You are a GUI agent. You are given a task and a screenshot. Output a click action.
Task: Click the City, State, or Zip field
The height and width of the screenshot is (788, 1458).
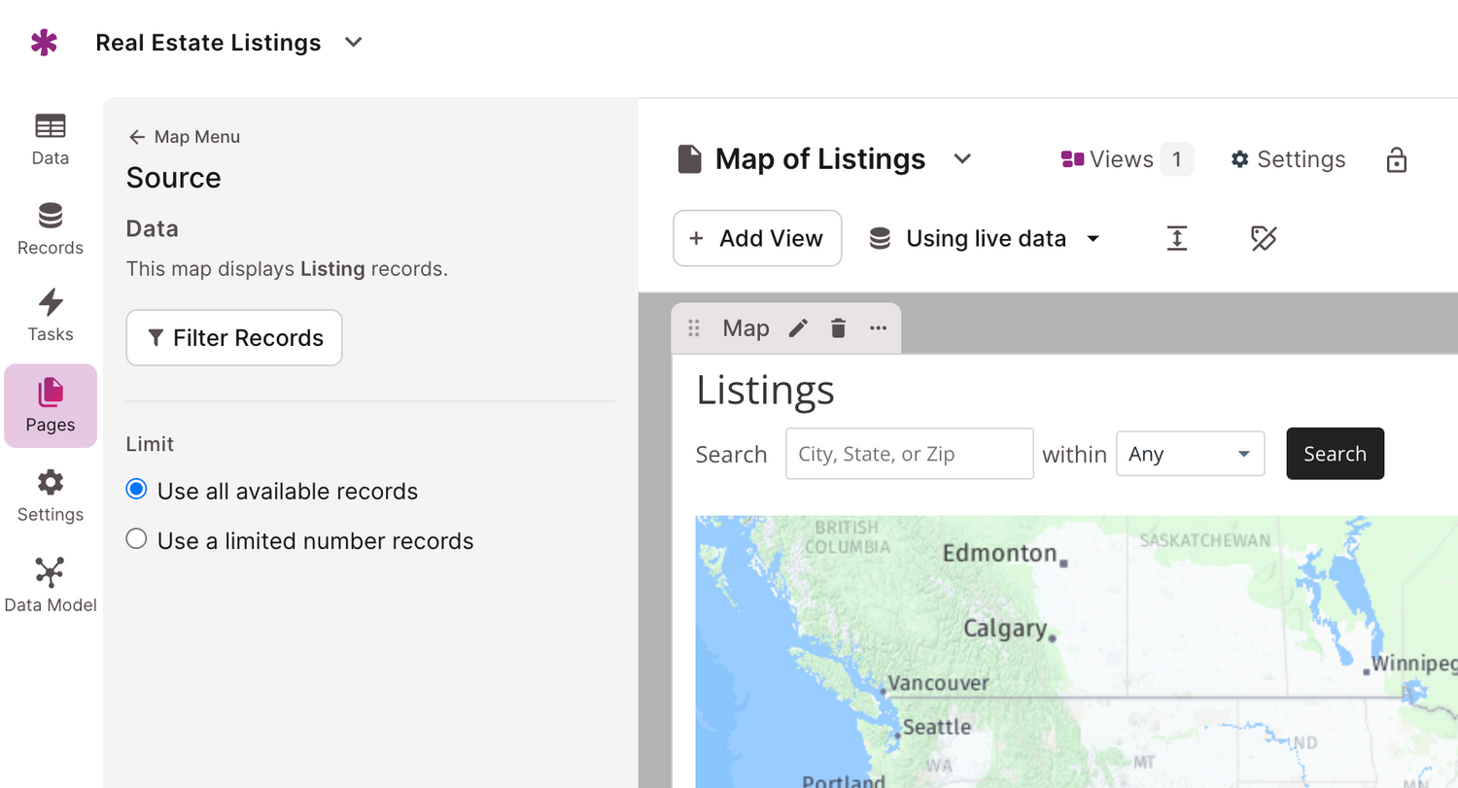pos(909,454)
